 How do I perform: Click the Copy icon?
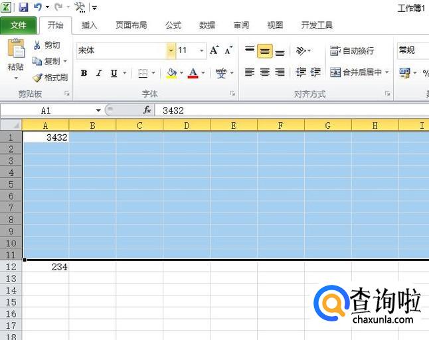click(37, 61)
